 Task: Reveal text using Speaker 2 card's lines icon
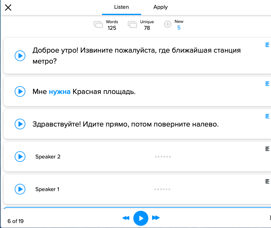tap(267, 148)
